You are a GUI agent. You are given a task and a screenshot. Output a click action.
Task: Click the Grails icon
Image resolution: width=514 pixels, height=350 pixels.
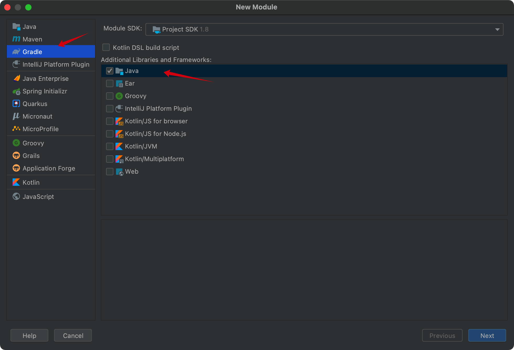(16, 156)
